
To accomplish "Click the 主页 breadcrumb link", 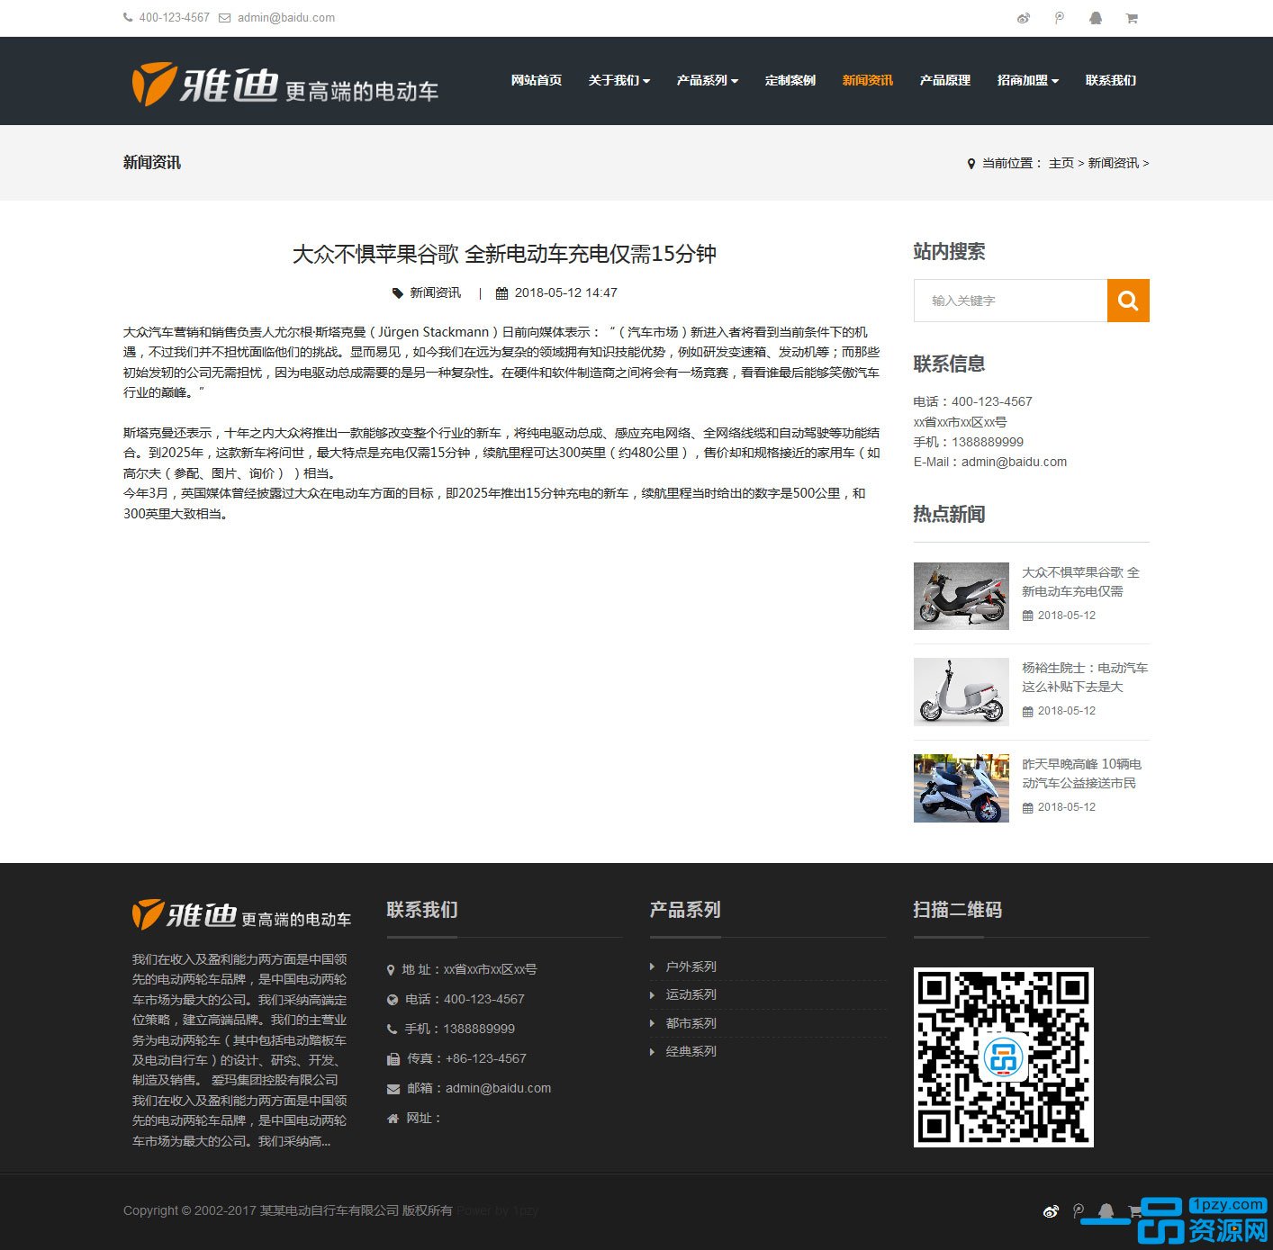I will coord(1061,164).
